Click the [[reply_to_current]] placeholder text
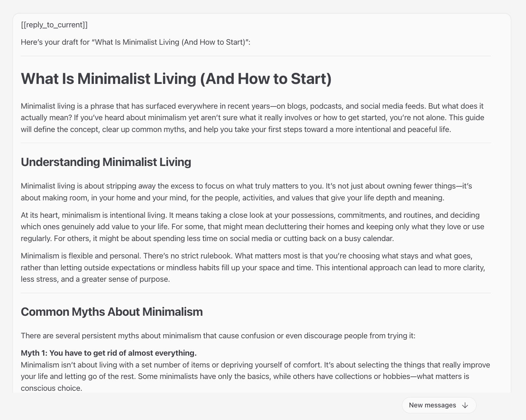526x420 pixels. [x=54, y=25]
